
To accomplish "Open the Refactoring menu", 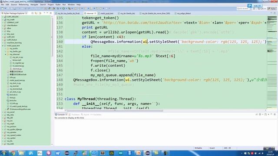I will 23,5.
